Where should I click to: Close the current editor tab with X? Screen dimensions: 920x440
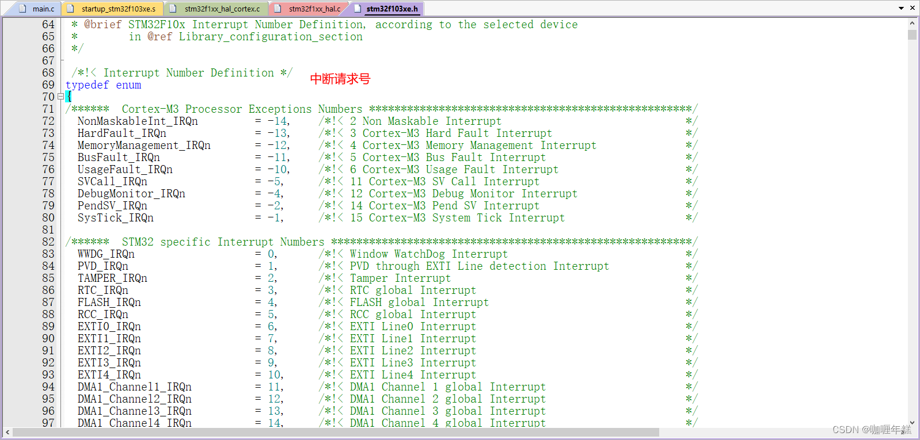[x=913, y=8]
